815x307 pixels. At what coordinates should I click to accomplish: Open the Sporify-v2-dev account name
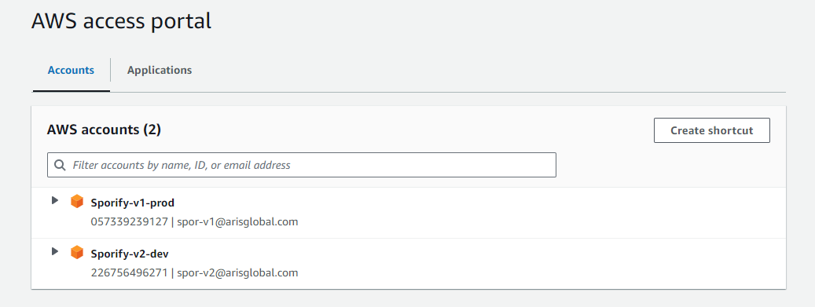(130, 254)
